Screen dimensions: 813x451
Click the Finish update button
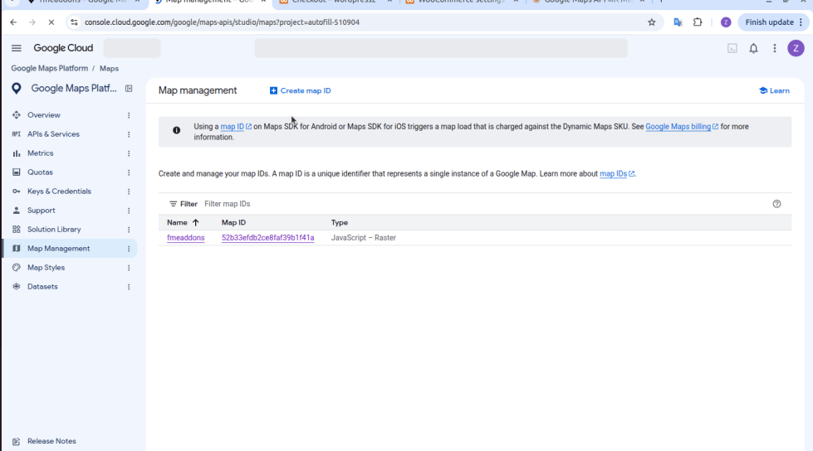coord(773,22)
